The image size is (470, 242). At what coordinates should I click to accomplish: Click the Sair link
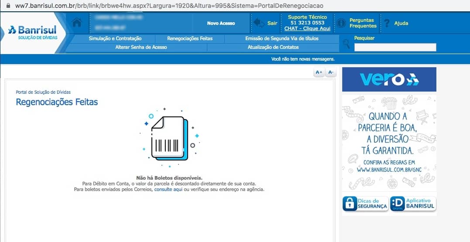point(272,23)
